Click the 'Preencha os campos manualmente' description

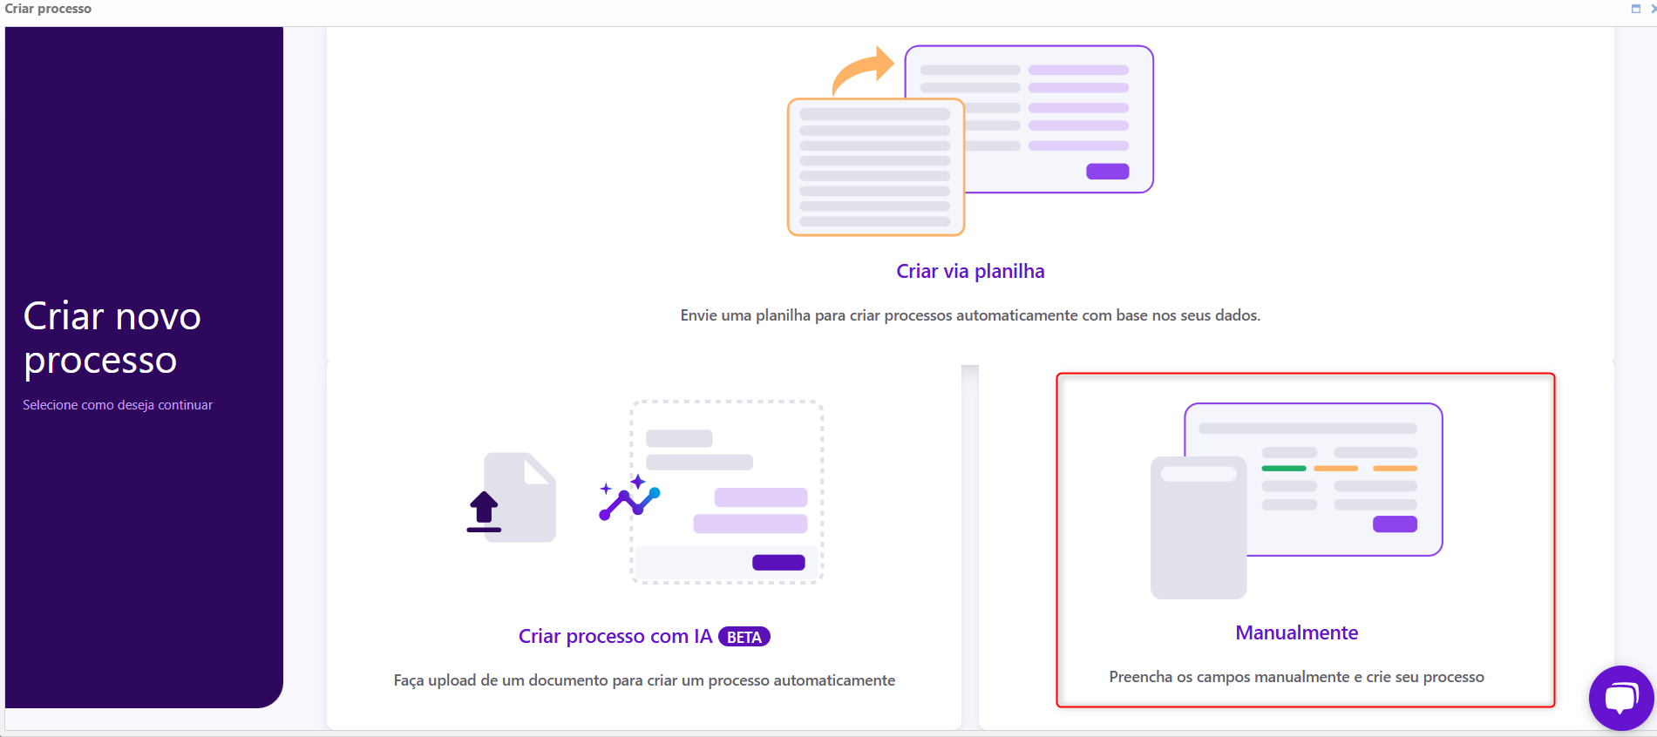pos(1296,677)
